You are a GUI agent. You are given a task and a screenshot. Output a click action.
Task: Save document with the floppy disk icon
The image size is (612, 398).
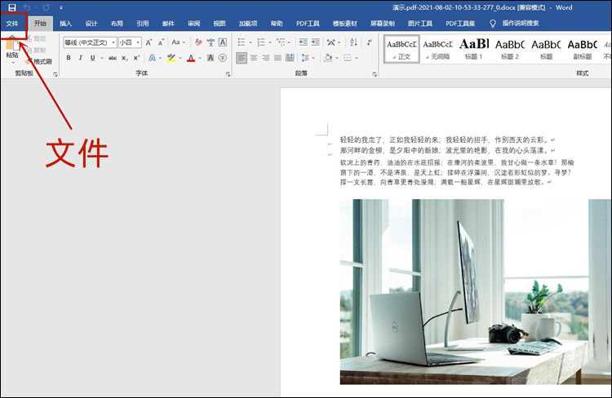12,7
